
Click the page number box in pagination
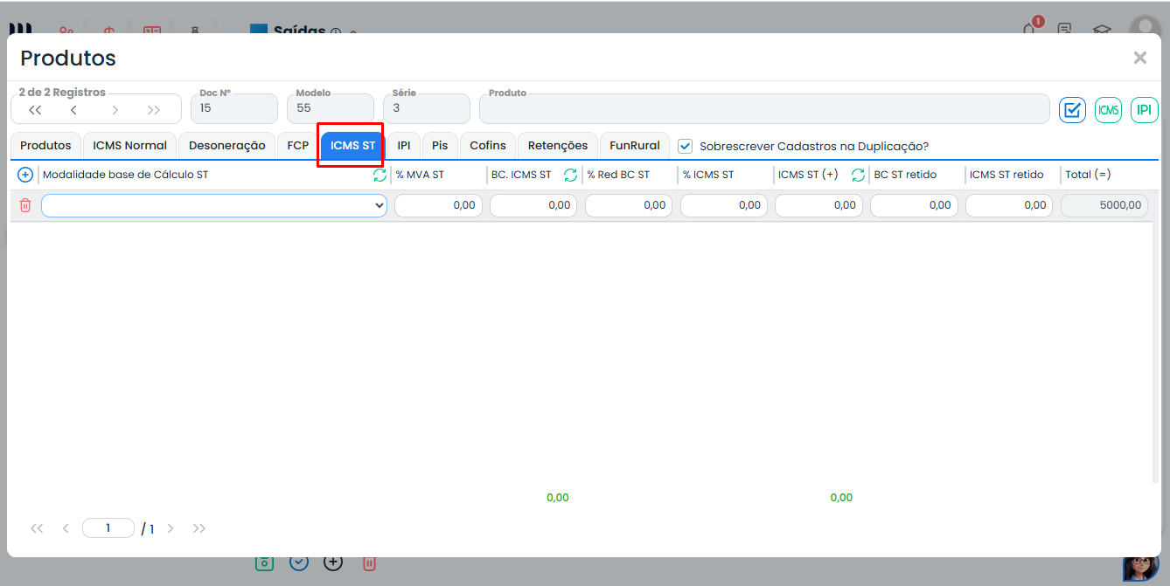tap(108, 528)
